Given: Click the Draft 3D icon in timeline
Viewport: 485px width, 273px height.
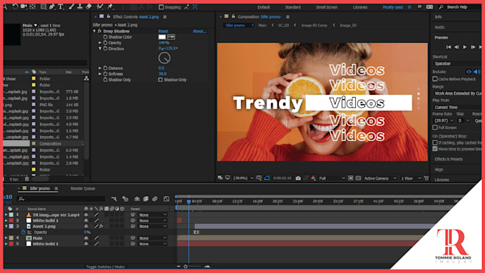Looking at the screenshot, I should click(126, 199).
